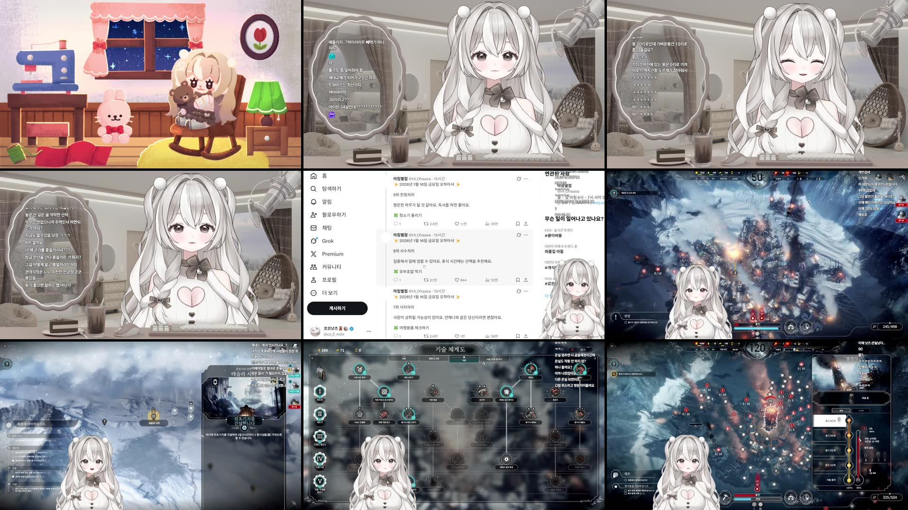Viewport: 908px width, 510px height.
Task: Expand the 전망 section in the game panel
Action: 627,316
